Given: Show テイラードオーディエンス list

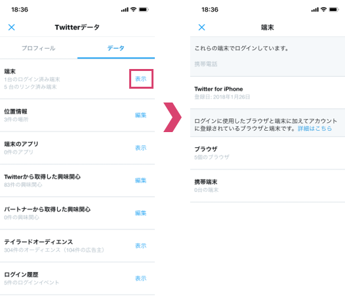Looking at the screenshot, I should tap(141, 246).
